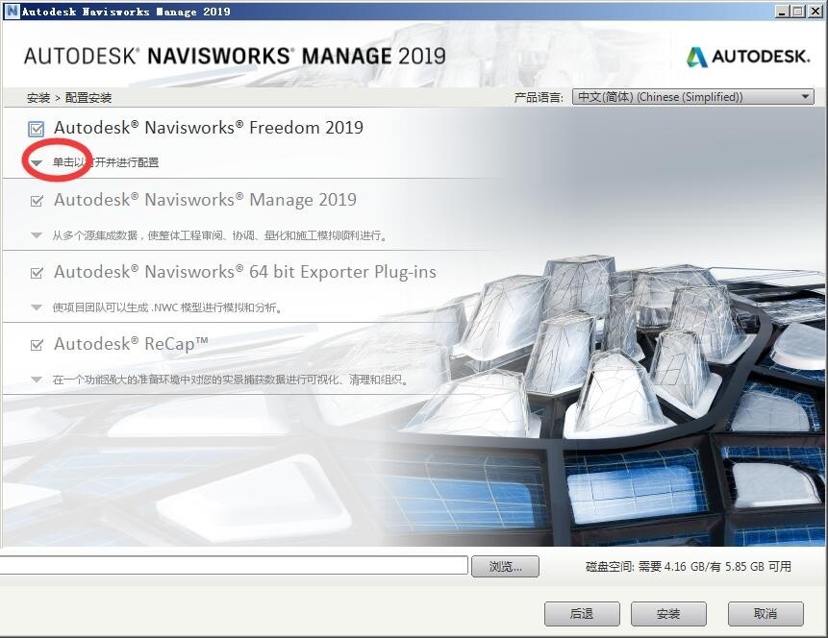Screen dimensions: 828x638
Task: Uncheck the Navisworks Freedom 2019 checkbox
Action: (37, 128)
